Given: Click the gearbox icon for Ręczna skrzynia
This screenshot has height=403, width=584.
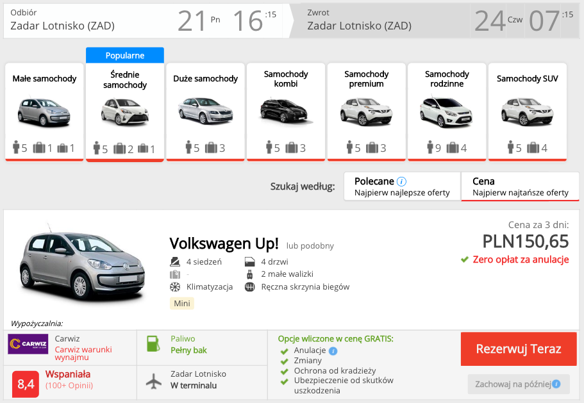Looking at the screenshot, I should (x=249, y=287).
